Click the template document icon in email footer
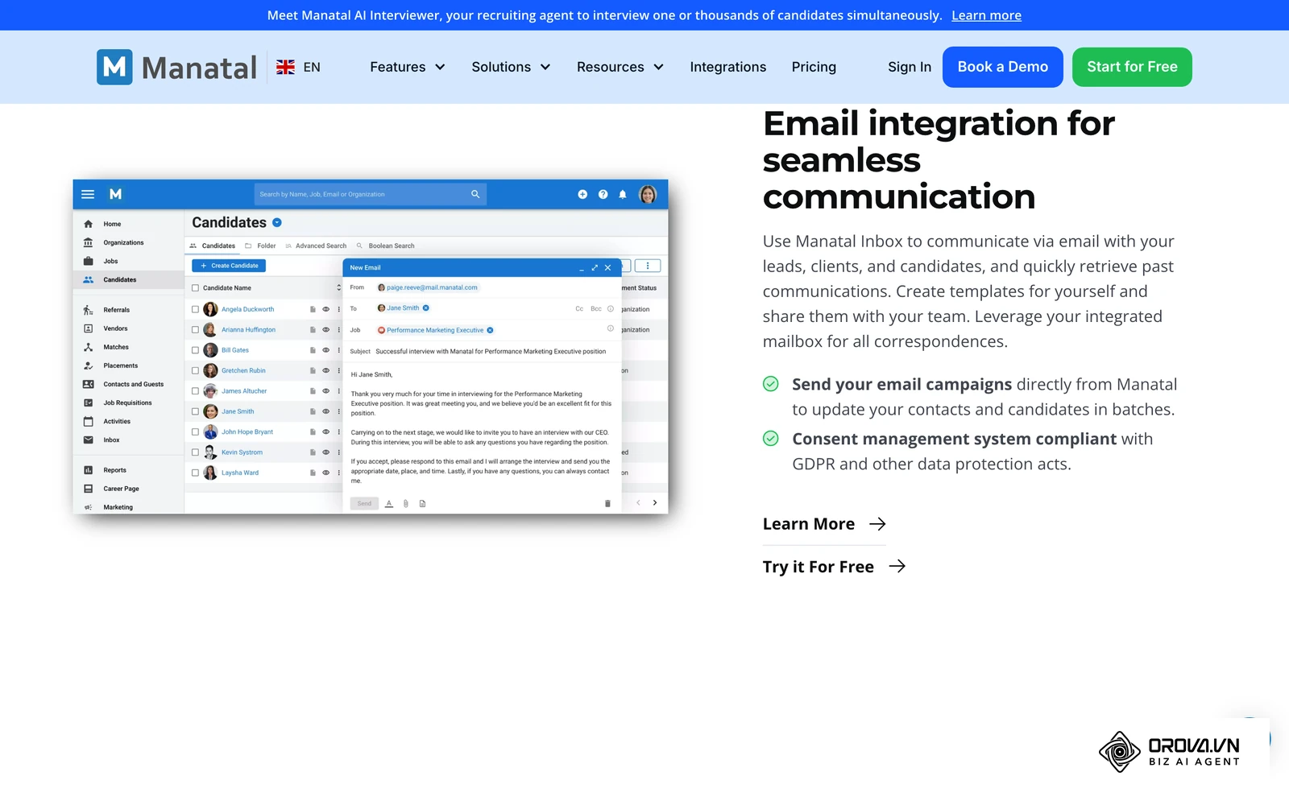The width and height of the screenshot is (1289, 805). [x=422, y=504]
